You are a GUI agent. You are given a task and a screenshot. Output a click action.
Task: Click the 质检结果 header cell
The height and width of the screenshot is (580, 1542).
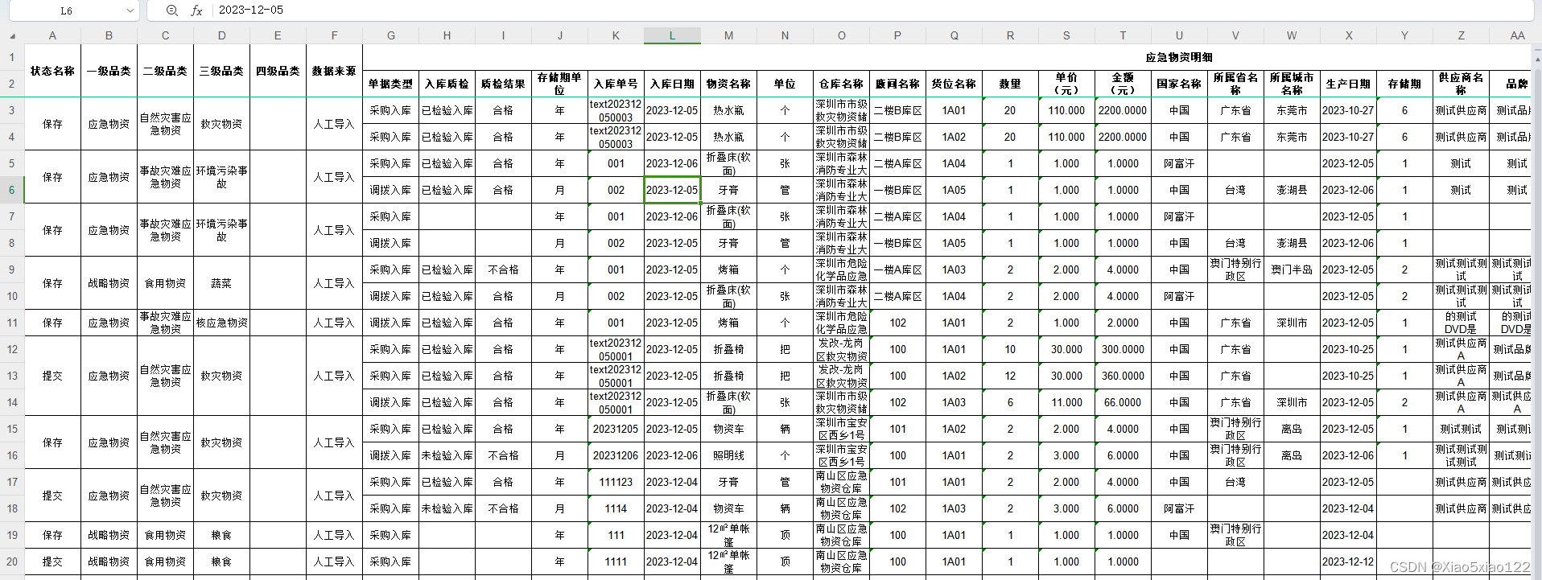503,84
